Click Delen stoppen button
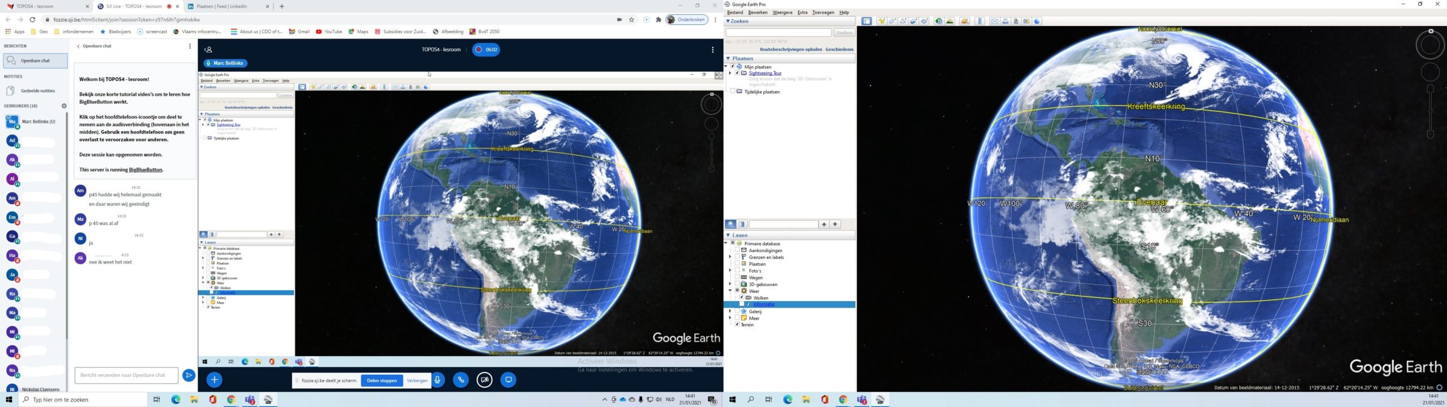This screenshot has width=1447, height=407. coord(382,380)
